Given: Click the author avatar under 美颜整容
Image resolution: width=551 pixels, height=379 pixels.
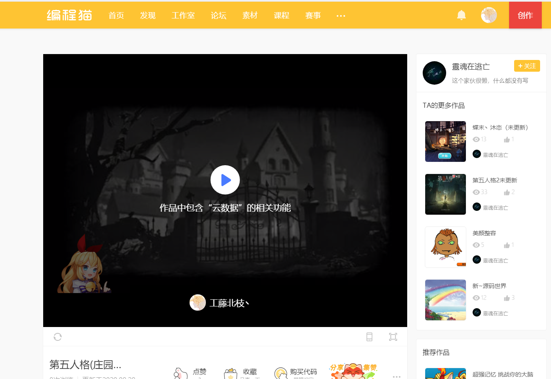Looking at the screenshot, I should point(477,260).
